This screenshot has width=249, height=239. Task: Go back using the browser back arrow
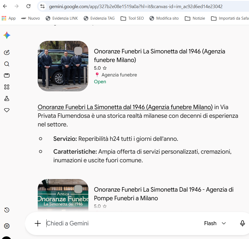coord(5,6)
